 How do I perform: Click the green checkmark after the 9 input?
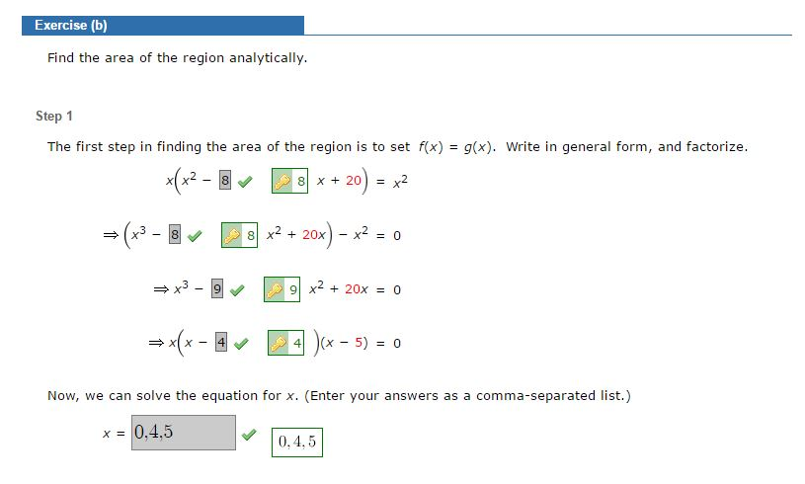point(237,290)
